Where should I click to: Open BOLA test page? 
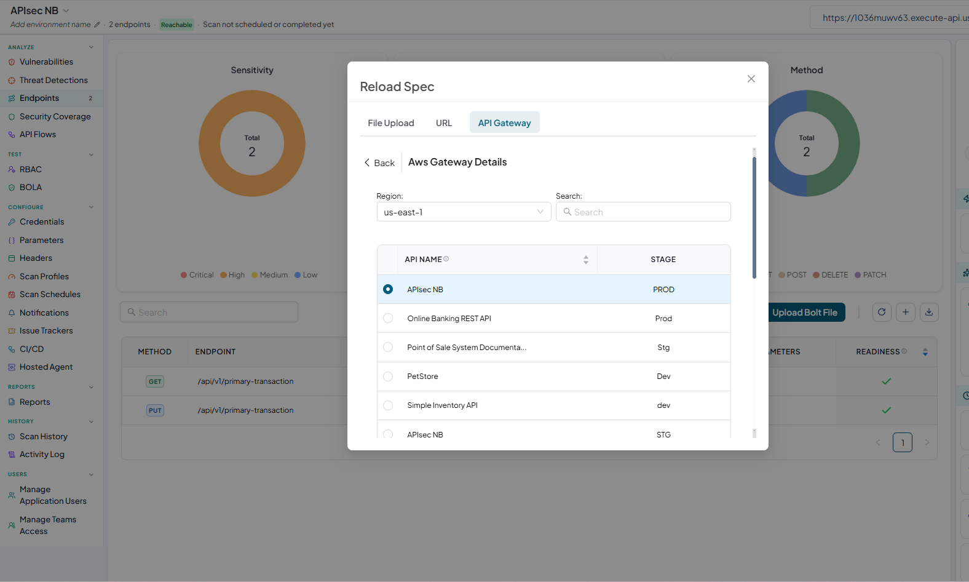coord(31,187)
